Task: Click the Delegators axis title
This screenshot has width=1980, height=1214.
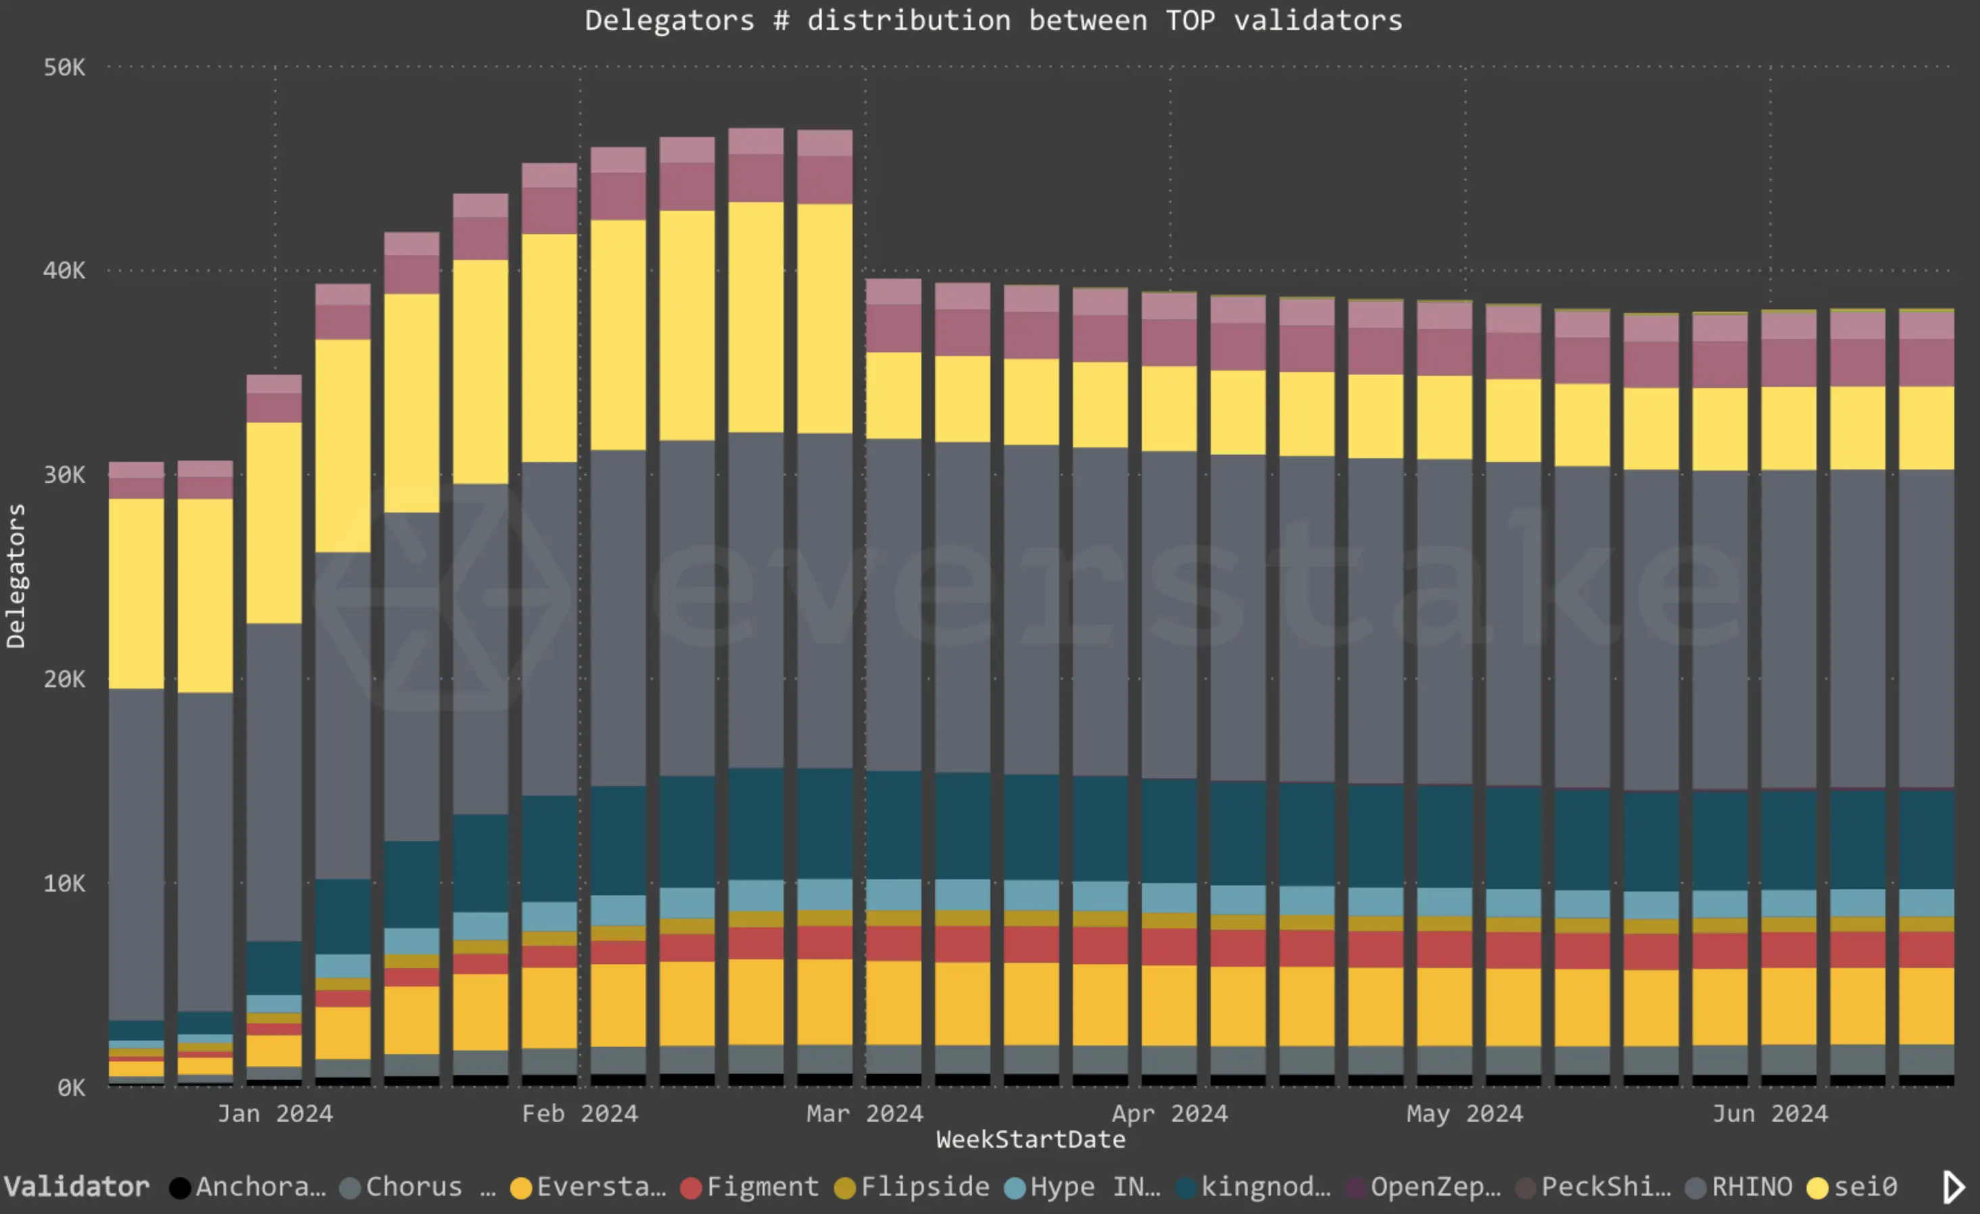Action: tap(16, 576)
